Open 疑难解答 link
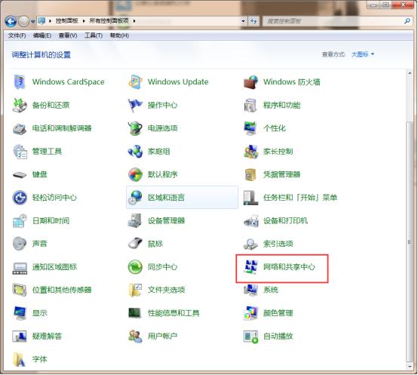The image size is (418, 375). tap(47, 336)
